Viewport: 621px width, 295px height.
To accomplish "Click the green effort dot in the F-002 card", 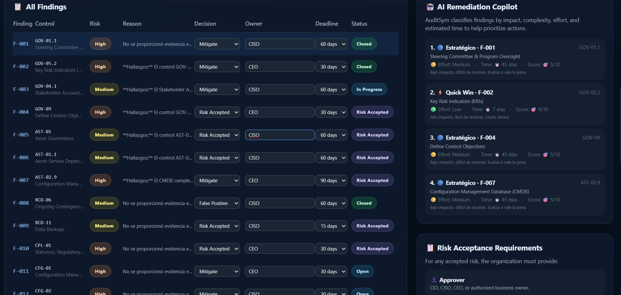I will coord(433,109).
